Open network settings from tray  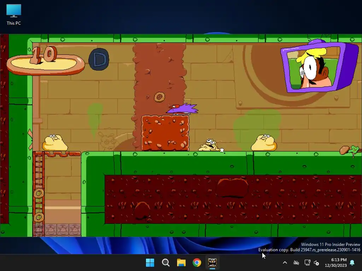click(307, 263)
